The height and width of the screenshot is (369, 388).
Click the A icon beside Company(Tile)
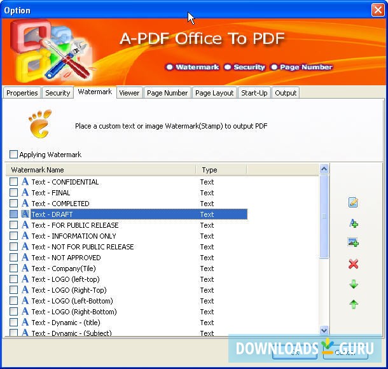point(25,268)
